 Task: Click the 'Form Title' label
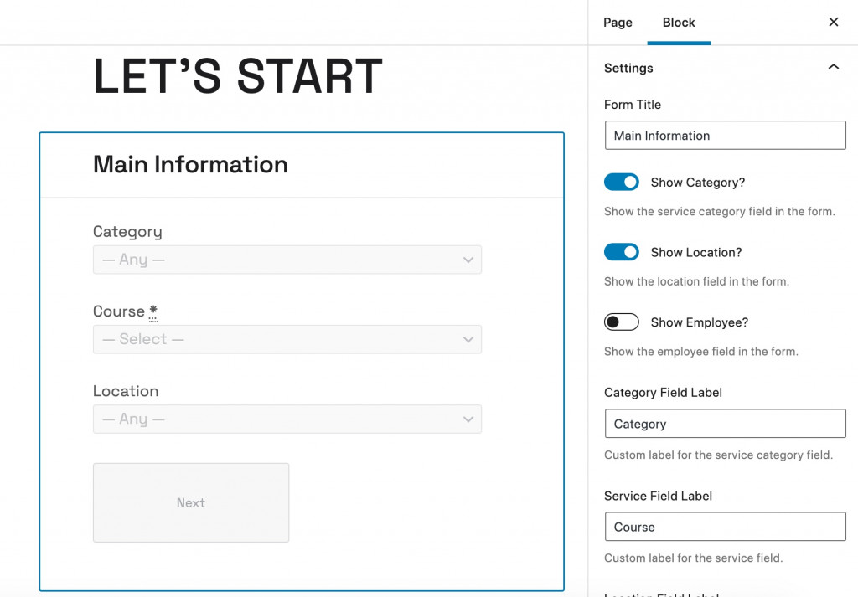633,105
